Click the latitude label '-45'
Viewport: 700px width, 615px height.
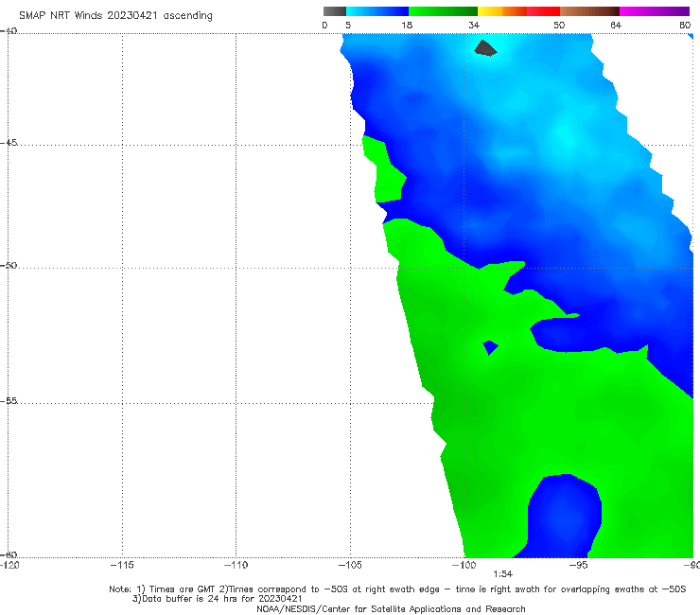click(x=9, y=143)
